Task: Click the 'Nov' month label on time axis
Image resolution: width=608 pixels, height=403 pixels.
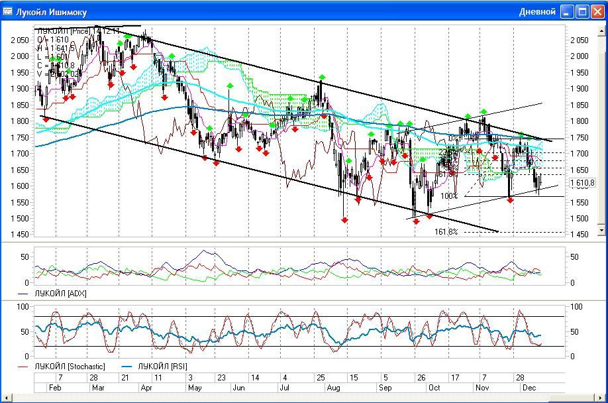Action: click(x=482, y=388)
